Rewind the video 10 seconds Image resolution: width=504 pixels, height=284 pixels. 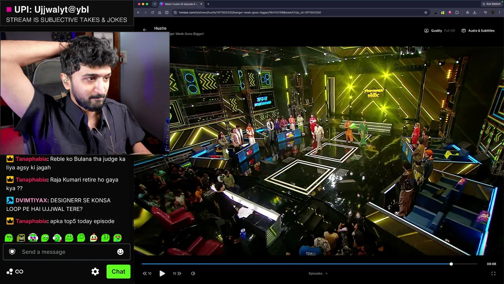click(x=147, y=273)
